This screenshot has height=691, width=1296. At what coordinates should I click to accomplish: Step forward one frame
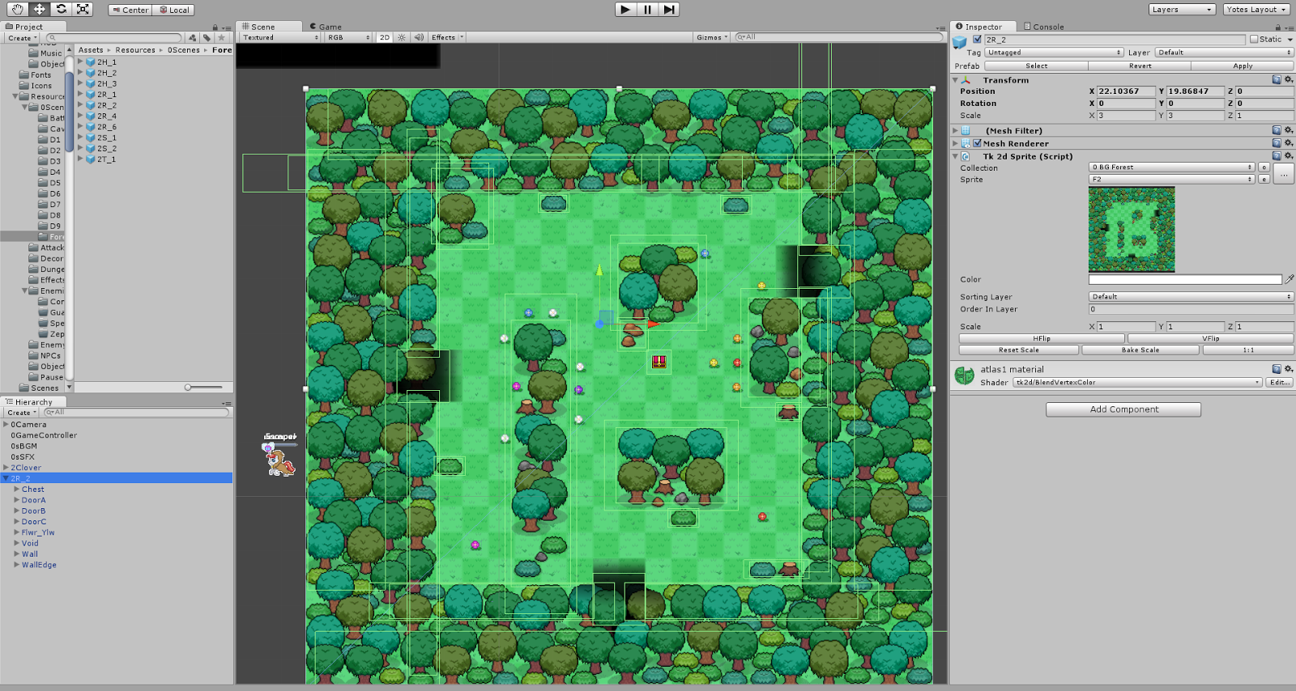pos(669,10)
